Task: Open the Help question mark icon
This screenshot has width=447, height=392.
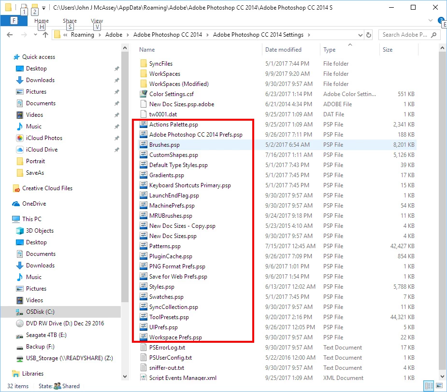Action: coord(441,20)
